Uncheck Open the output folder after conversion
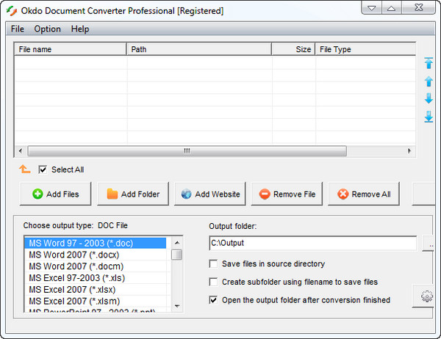 [x=214, y=300]
